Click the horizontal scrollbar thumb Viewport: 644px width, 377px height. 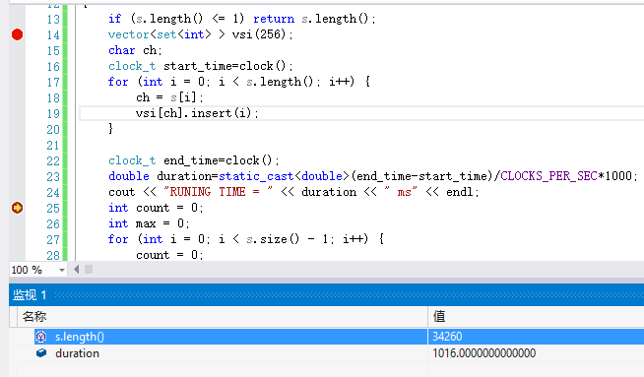[x=89, y=270]
